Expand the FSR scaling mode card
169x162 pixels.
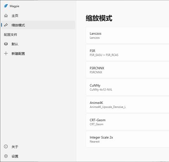pyautogui.click(x=128, y=53)
